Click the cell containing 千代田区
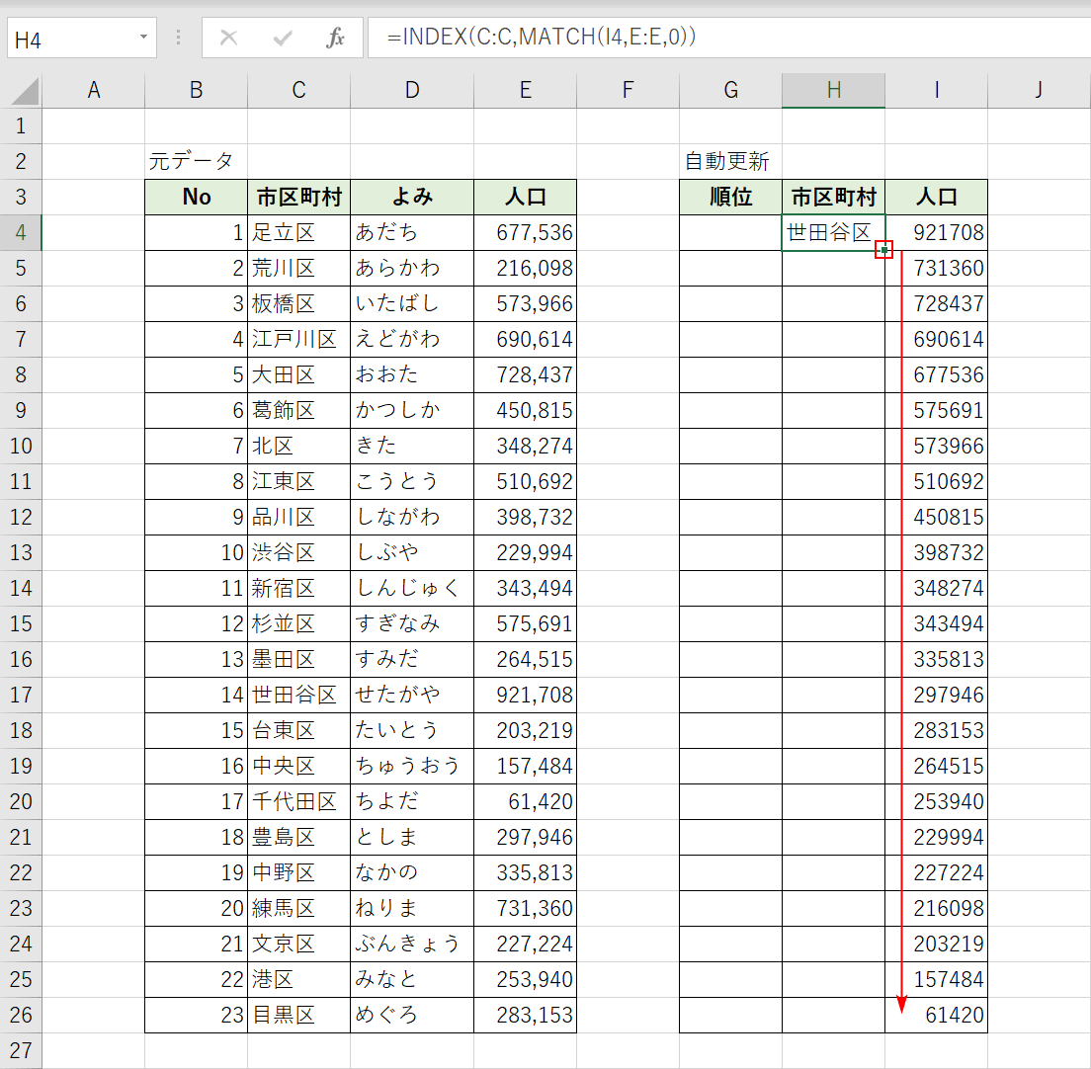Screen dimensions: 1091x1069 [x=299, y=801]
